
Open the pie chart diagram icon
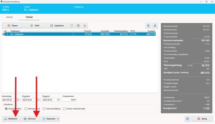78,26
